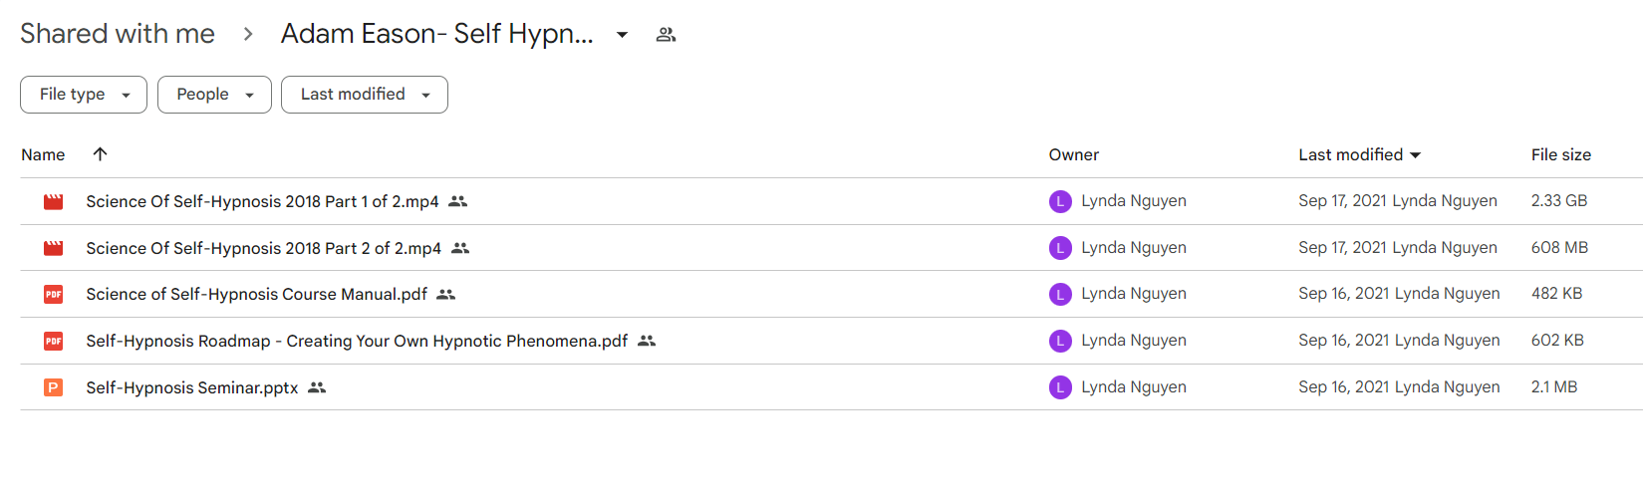Image resolution: width=1643 pixels, height=496 pixels.
Task: Click the 2.1 MB file size value
Action: pyautogui.click(x=1554, y=386)
